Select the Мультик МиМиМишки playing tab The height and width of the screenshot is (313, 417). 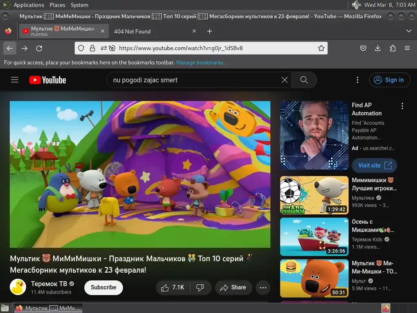[64, 31]
